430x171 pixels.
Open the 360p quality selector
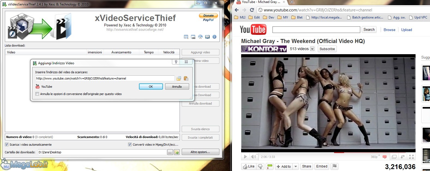[x=374, y=157]
